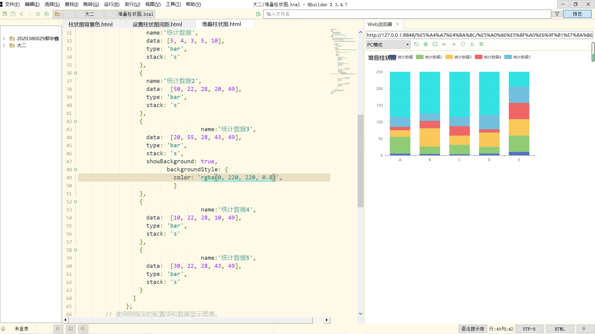Open the 运行(R) menu
This screenshot has height=334, width=595.
tap(112, 4)
